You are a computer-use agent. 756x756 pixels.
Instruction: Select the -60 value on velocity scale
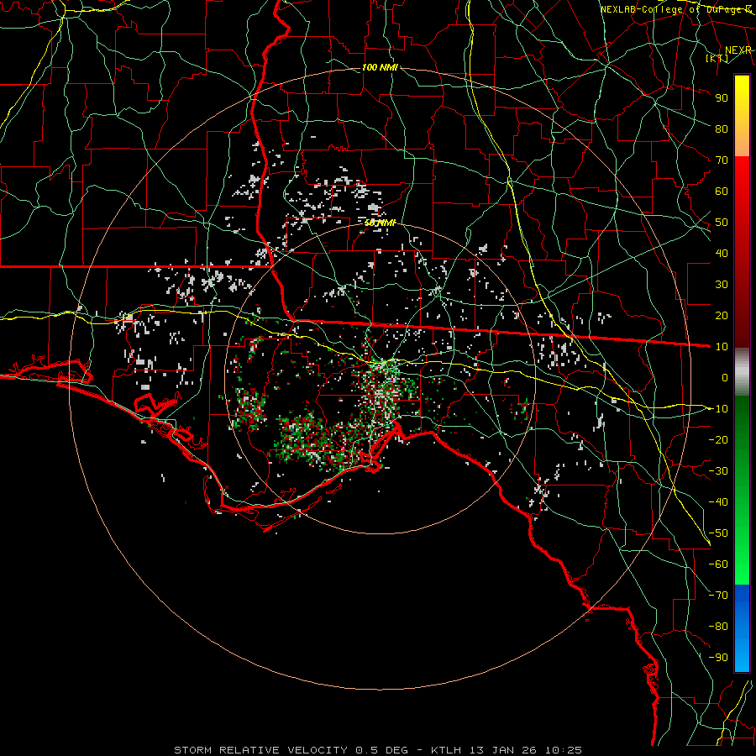(718, 564)
